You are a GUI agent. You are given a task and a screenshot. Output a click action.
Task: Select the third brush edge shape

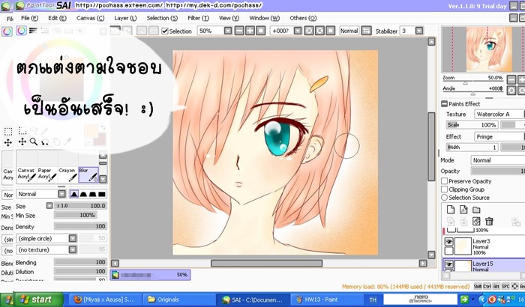[93, 194]
